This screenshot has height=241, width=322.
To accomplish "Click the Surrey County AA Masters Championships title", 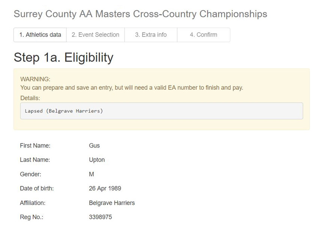I will coord(140,14).
